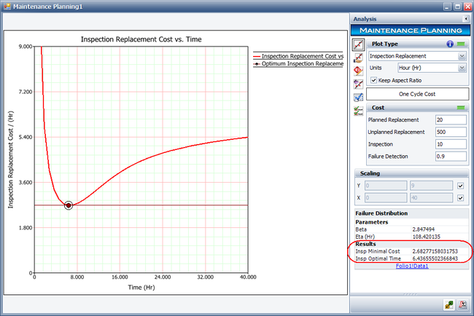Viewport: 474px width, 316px height.
Task: Click the plot title Inspection Replacement Cost vs. Time
Action: pyautogui.click(x=141, y=39)
